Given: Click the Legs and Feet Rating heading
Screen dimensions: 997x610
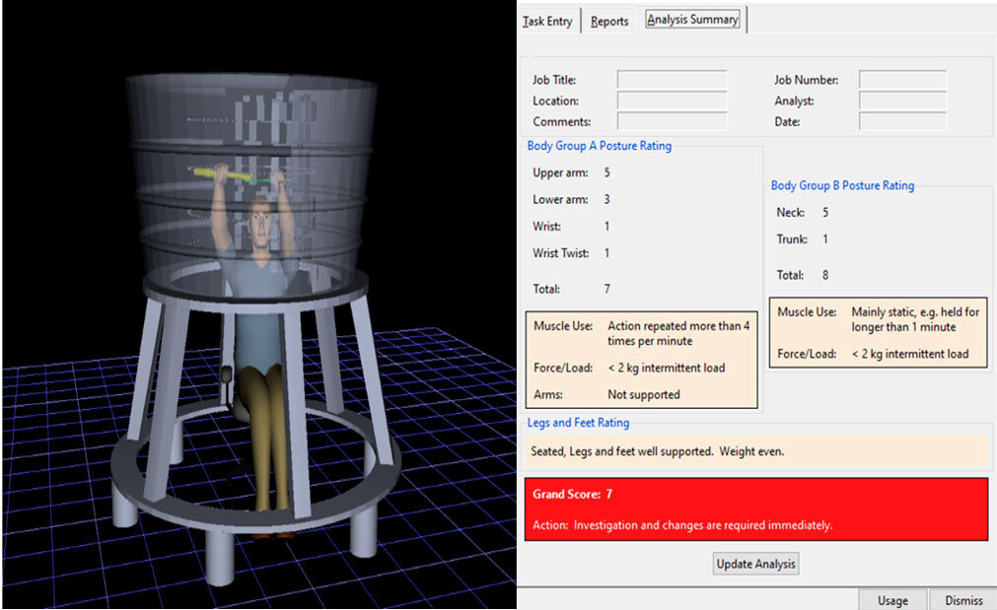Looking at the screenshot, I should pos(578,423).
